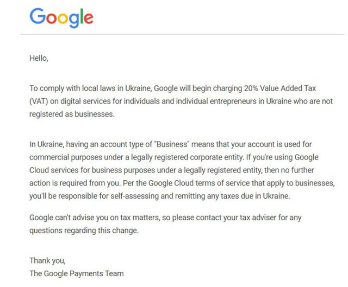The height and width of the screenshot is (287, 348).
Task: Click the "(VAT)" abbreviation in first paragraph
Action: click(40, 101)
